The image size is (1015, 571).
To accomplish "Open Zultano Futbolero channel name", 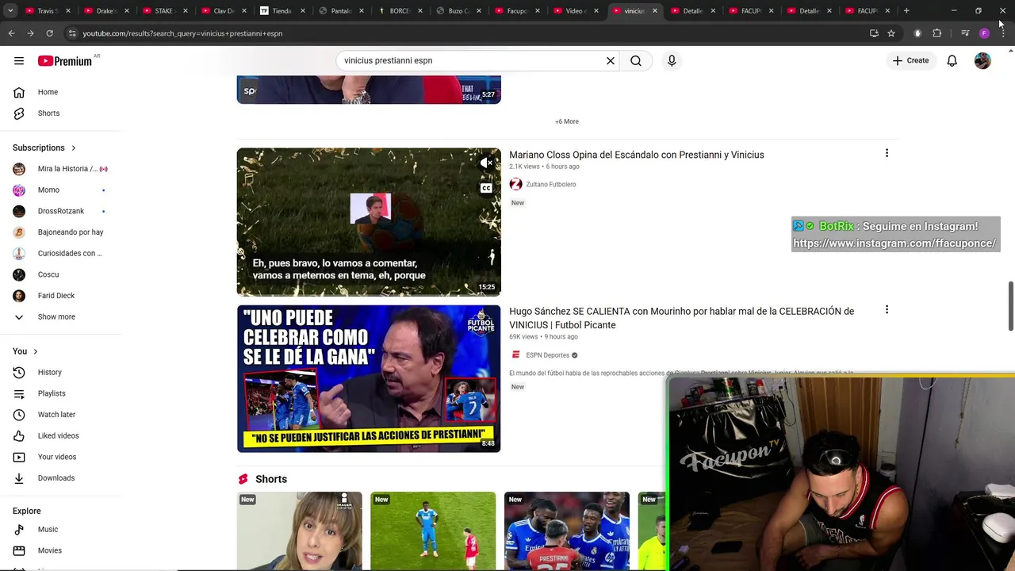I will click(551, 184).
